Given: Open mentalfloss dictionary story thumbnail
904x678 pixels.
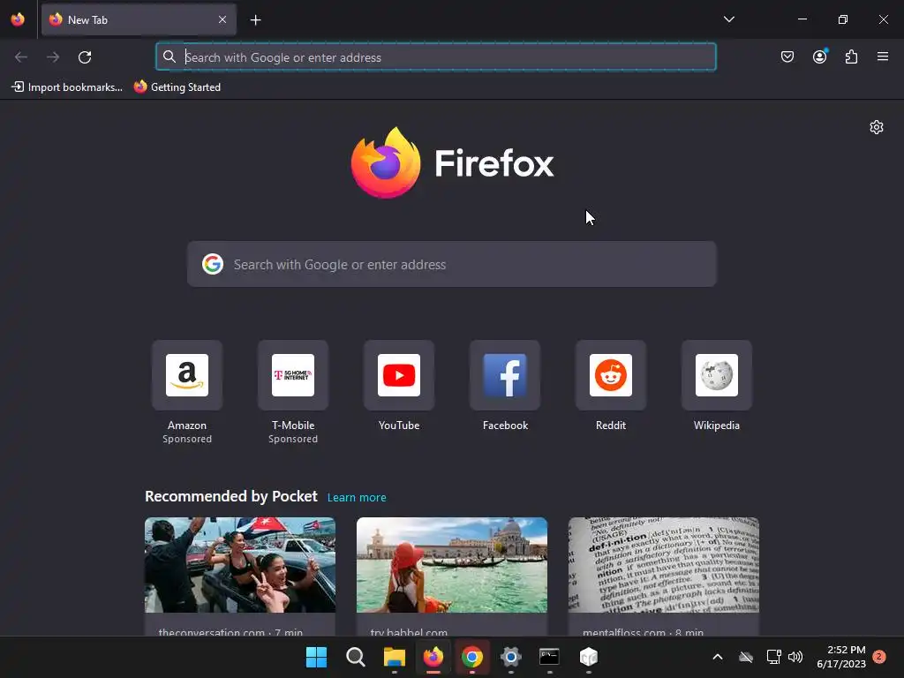Looking at the screenshot, I should pyautogui.click(x=664, y=565).
